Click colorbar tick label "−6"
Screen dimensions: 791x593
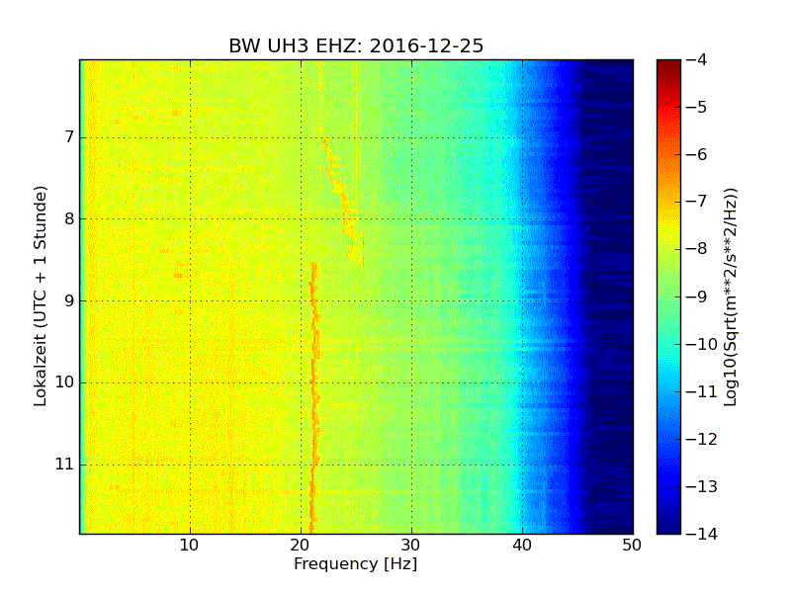(x=697, y=154)
